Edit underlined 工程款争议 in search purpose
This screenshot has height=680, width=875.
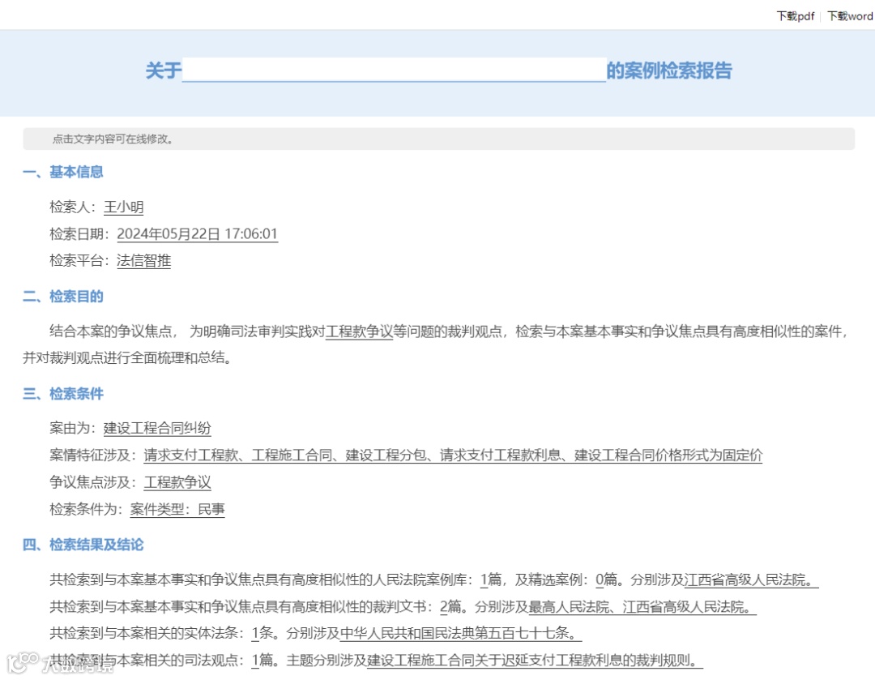pyautogui.click(x=360, y=331)
